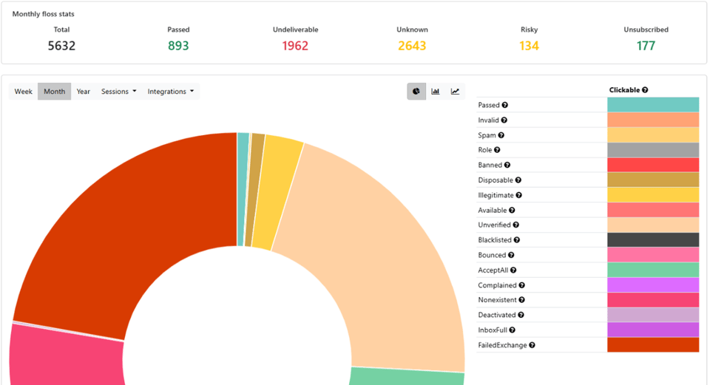Open help icon next to Clickable
This screenshot has height=385, width=710.
click(x=645, y=90)
